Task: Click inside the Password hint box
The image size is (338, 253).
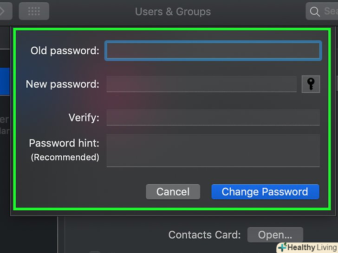Action: coord(213,150)
